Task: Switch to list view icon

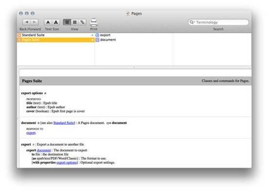Action: pyautogui.click(x=67, y=22)
